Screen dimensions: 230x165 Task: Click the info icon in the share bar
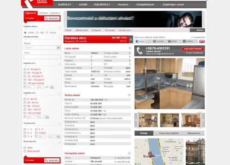click(184, 41)
